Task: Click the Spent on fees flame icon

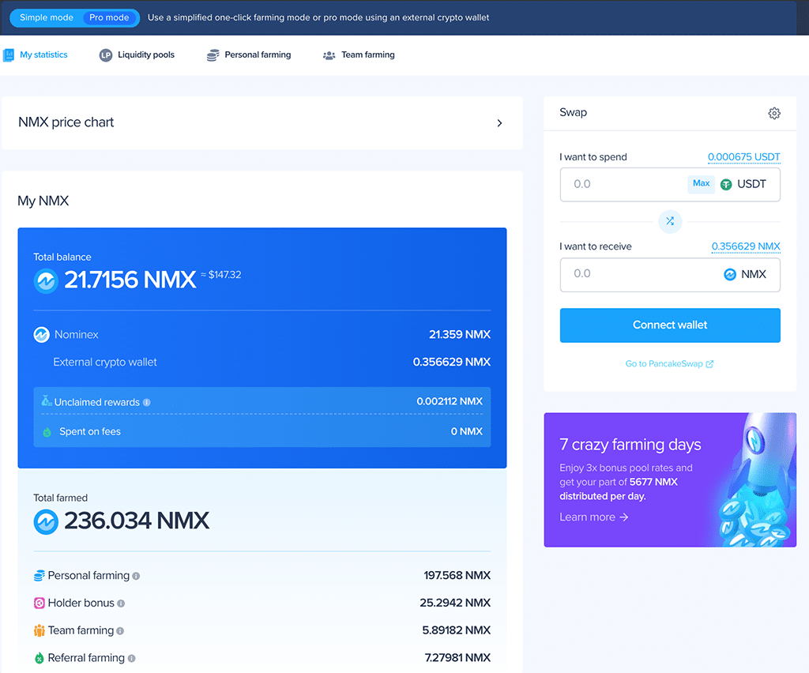Action: point(47,431)
